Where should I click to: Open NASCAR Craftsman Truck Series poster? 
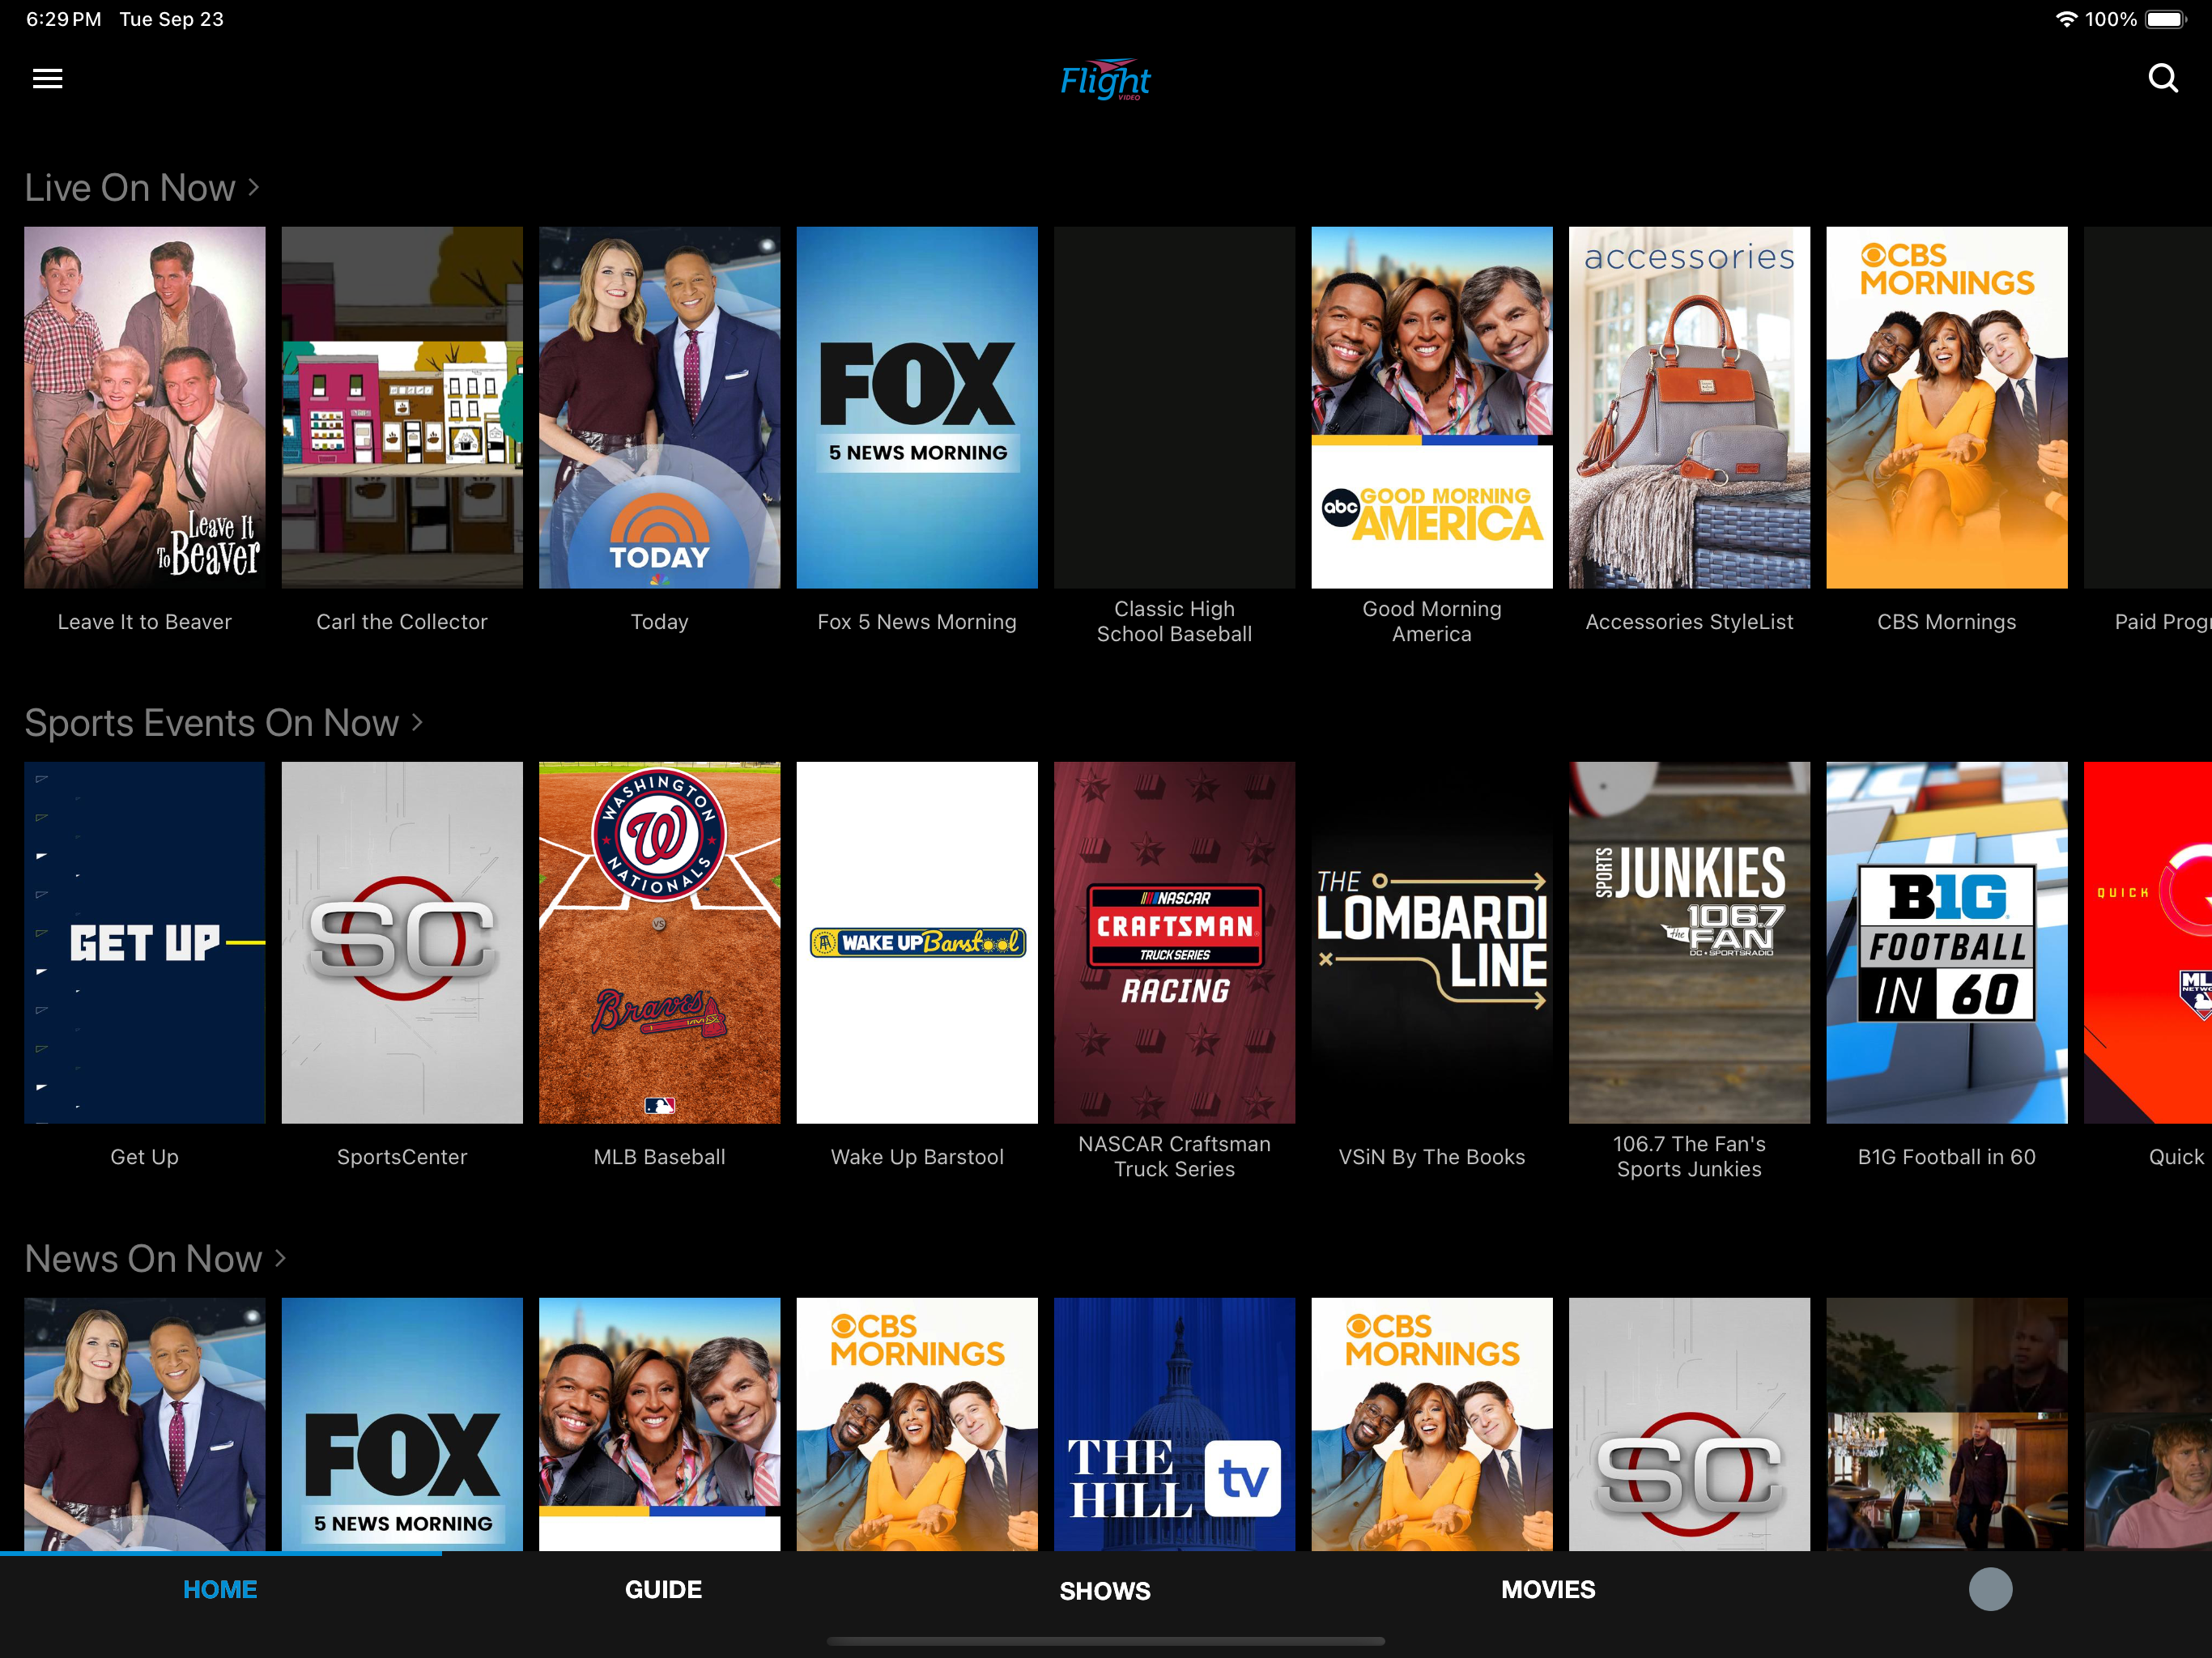(1175, 943)
